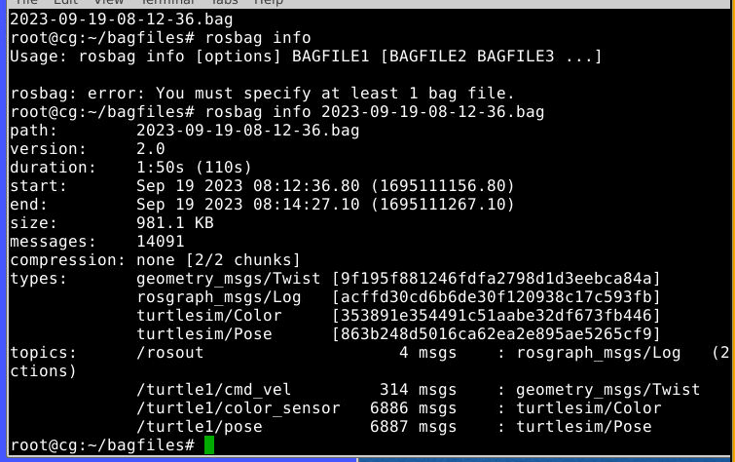The image size is (735, 462).
Task: Open the Help menu
Action: (269, 2)
